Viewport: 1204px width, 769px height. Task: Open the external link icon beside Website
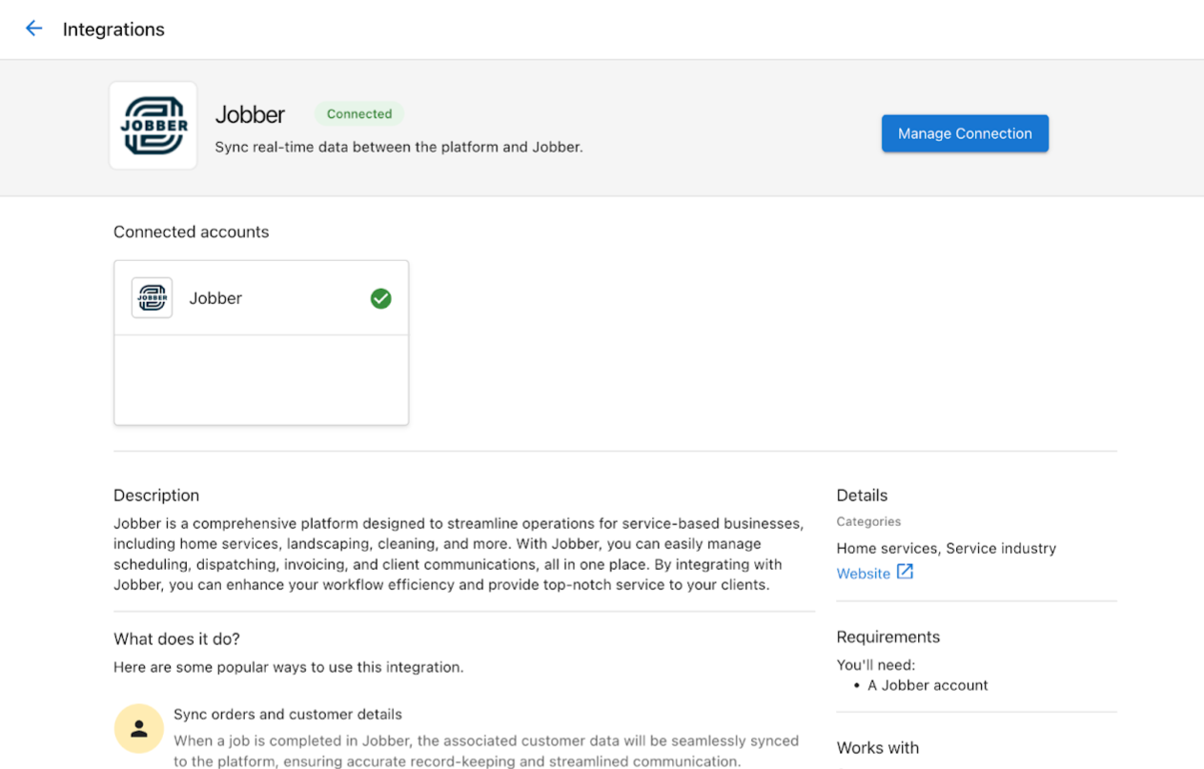click(905, 573)
